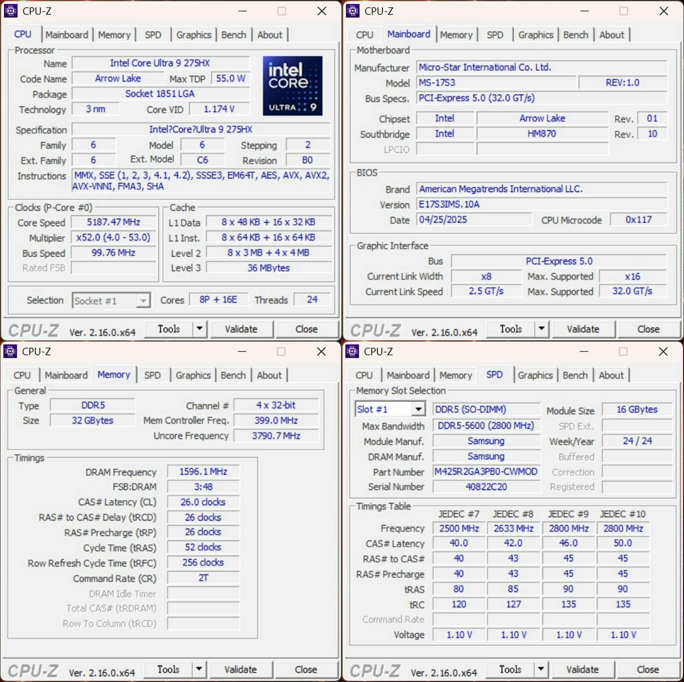Image resolution: width=684 pixels, height=682 pixels.
Task: Click Validate button in the Mainboard window
Action: [583, 329]
